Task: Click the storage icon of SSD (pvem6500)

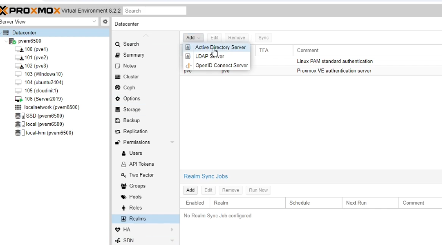Action: click(20, 116)
